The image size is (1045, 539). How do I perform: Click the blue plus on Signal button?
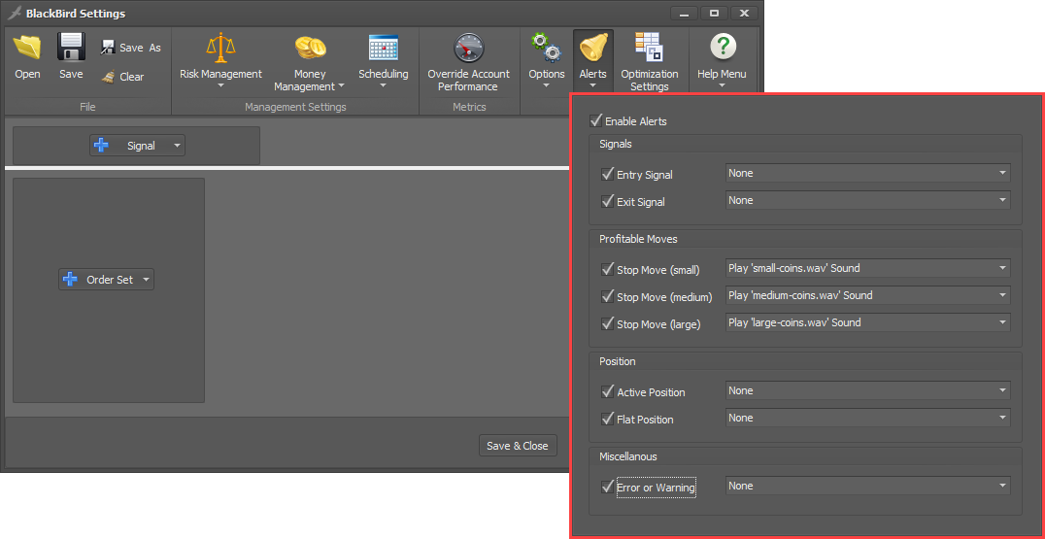tap(101, 145)
